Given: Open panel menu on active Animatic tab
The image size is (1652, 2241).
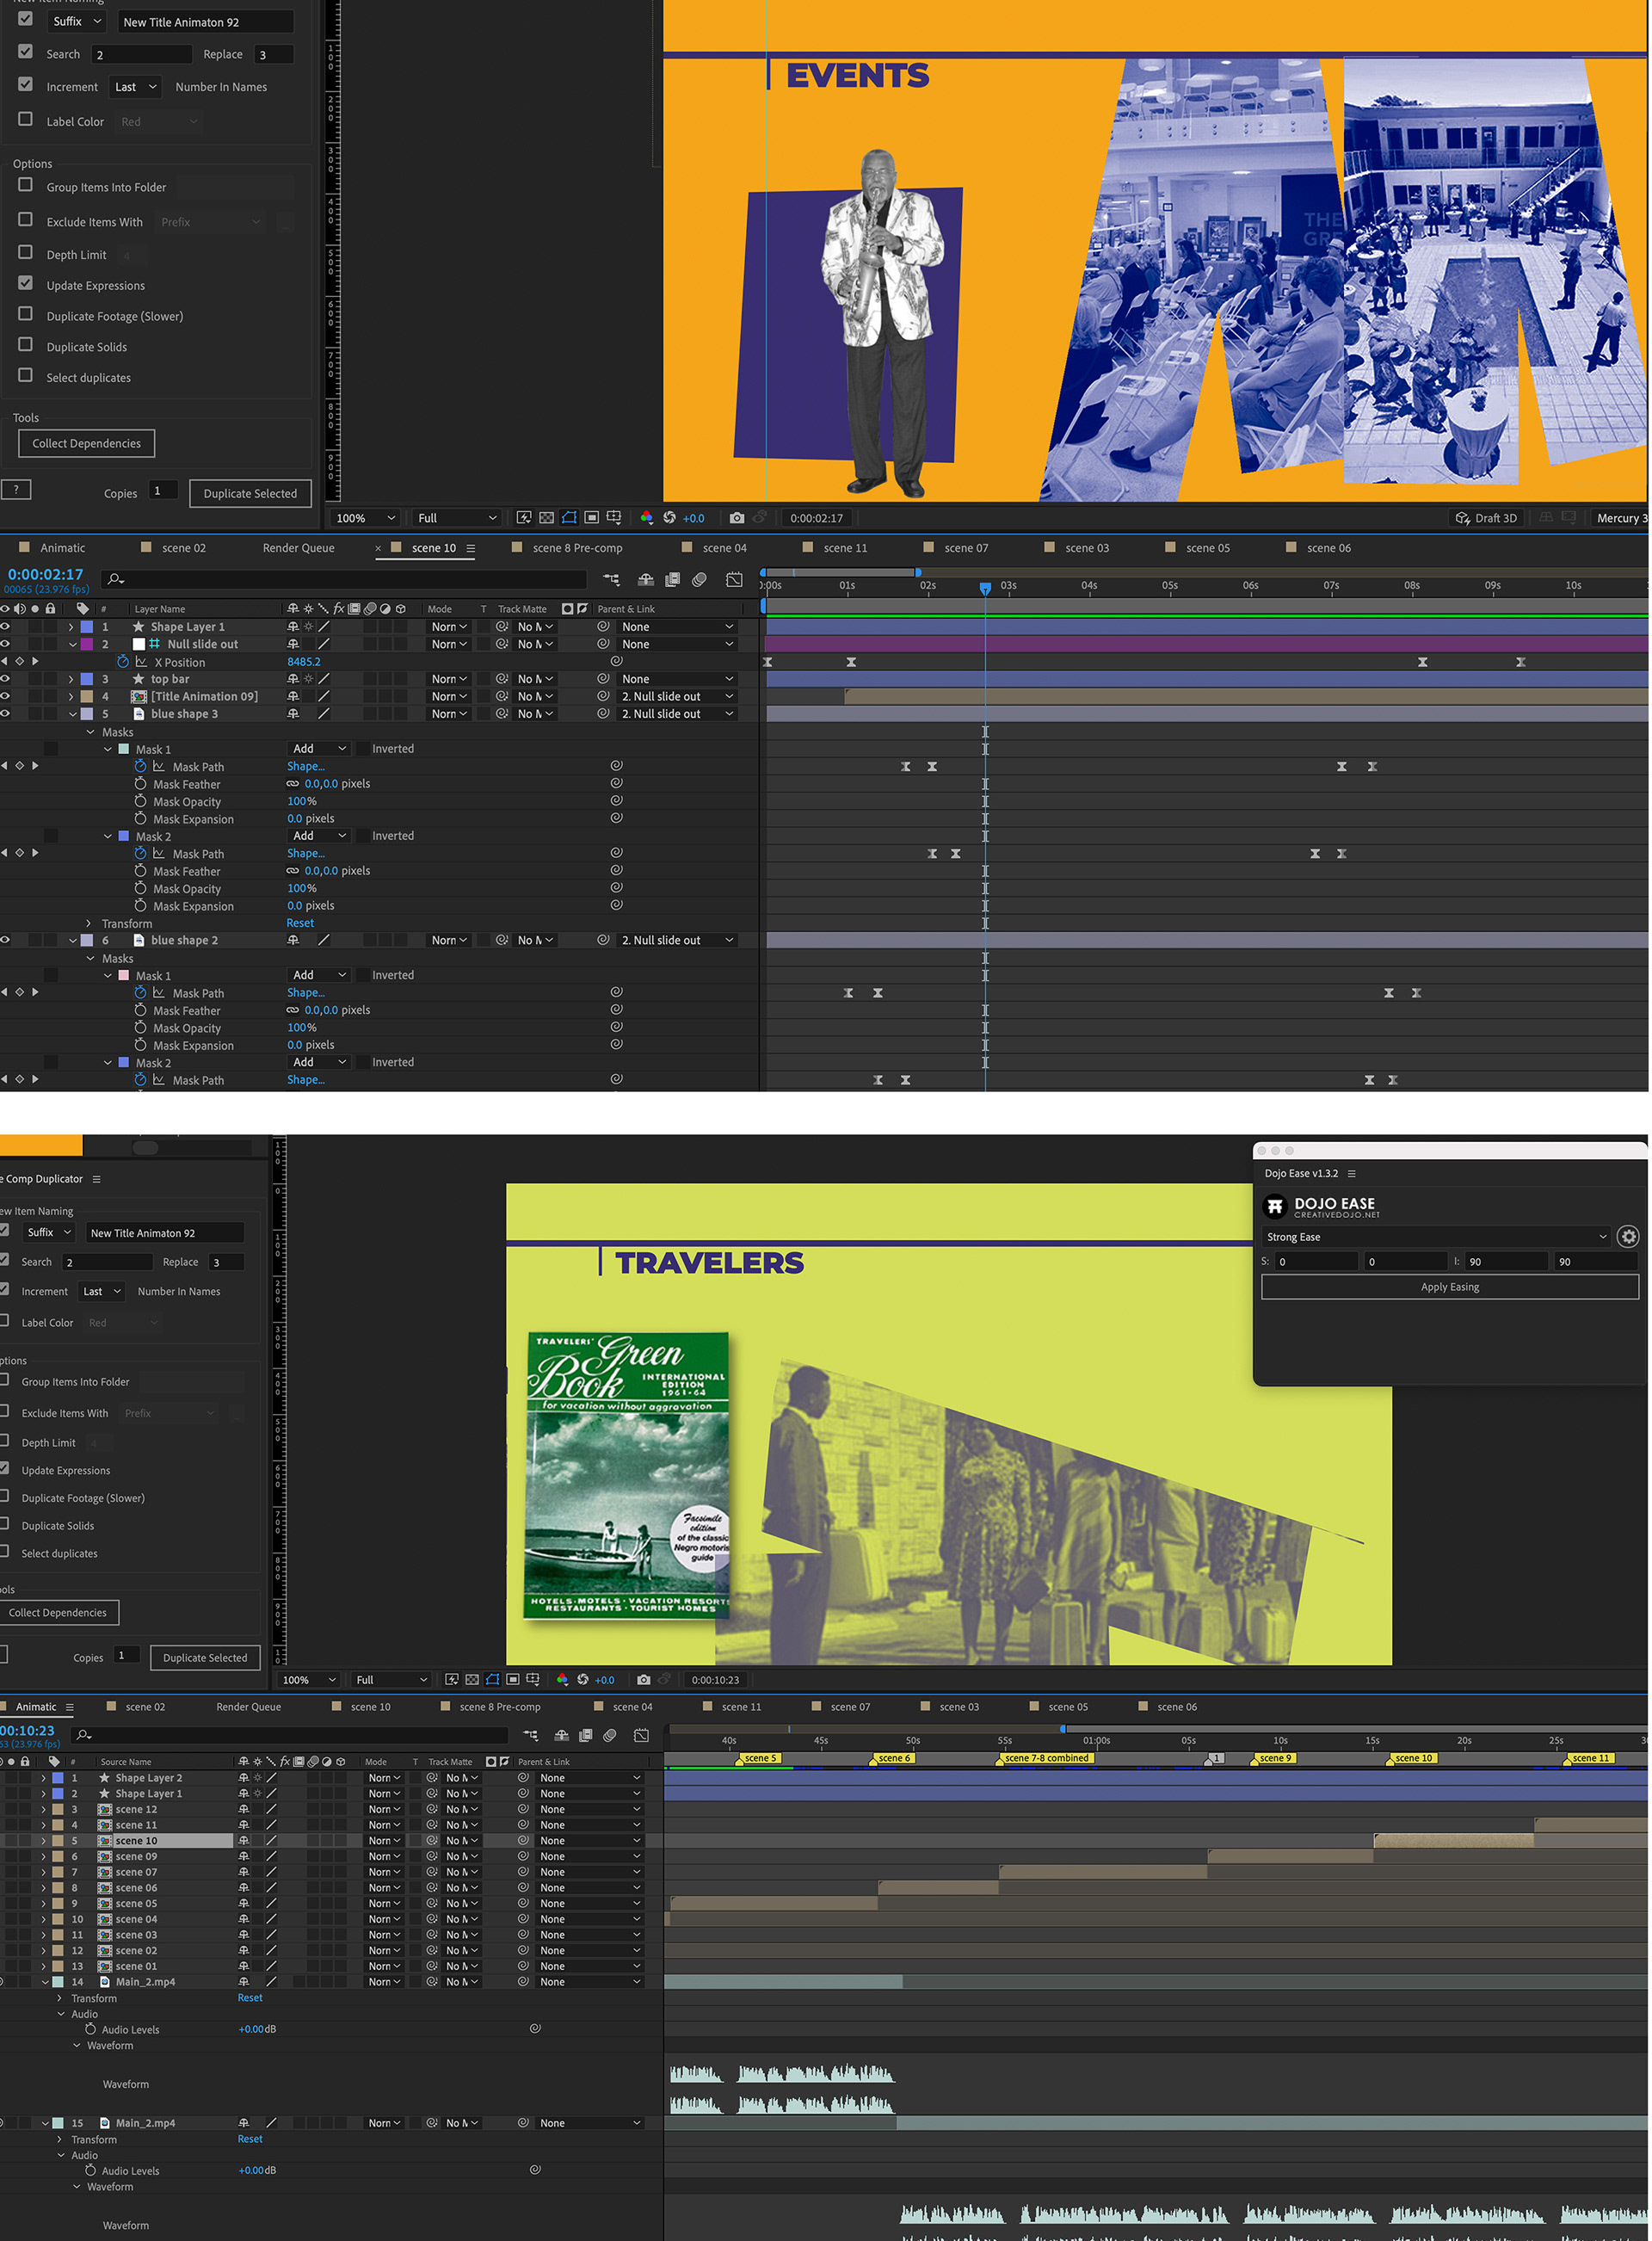Looking at the screenshot, I should pyautogui.click(x=70, y=1707).
